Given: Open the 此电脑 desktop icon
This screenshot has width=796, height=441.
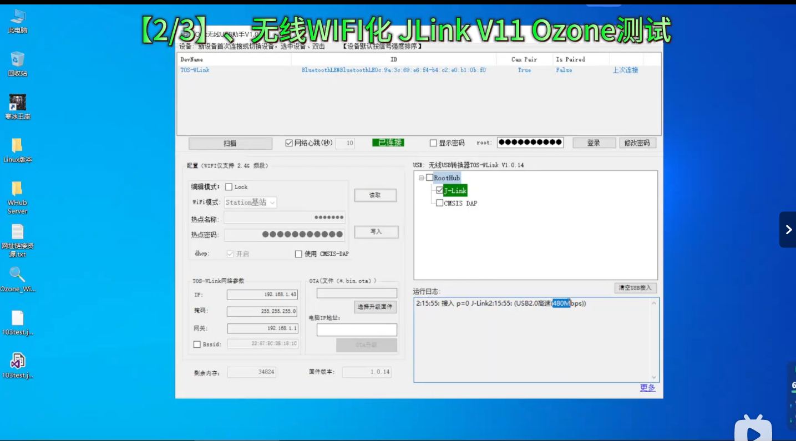Looking at the screenshot, I should pos(18,21).
